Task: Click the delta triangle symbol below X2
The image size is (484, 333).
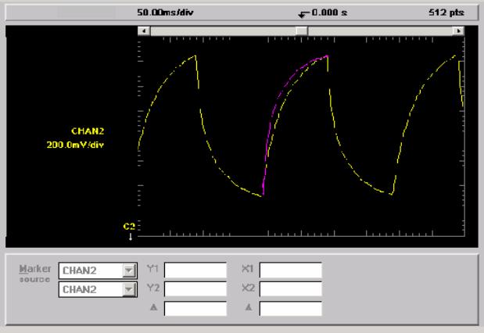Action: click(249, 308)
